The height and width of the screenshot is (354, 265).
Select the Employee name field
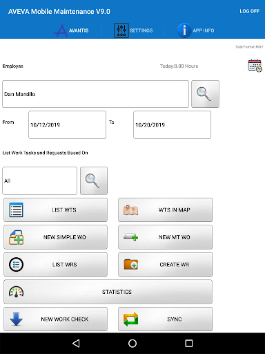click(95, 94)
